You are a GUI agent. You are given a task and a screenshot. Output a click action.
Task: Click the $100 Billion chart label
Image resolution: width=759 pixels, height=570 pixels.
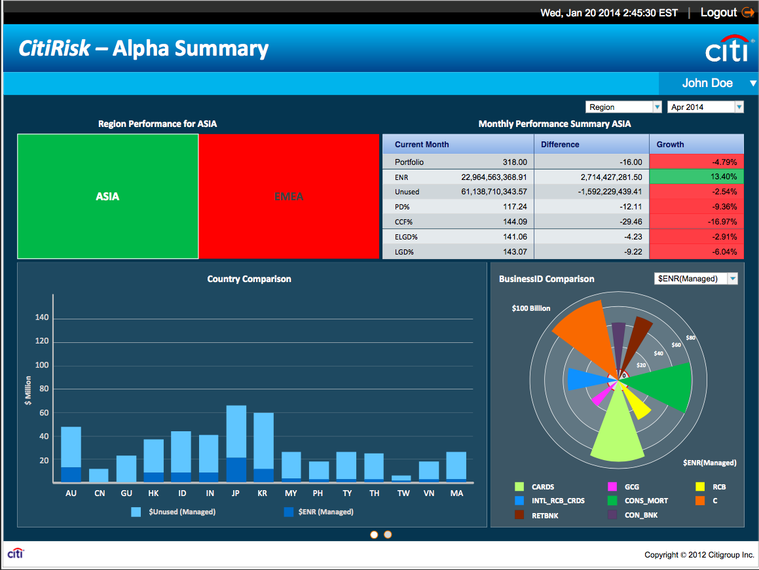point(531,308)
